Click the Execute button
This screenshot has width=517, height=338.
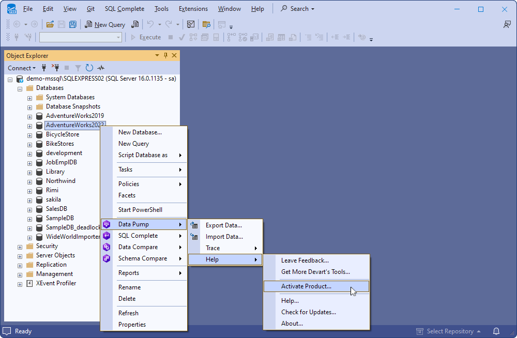146,37
